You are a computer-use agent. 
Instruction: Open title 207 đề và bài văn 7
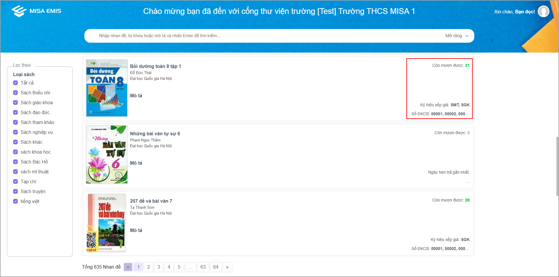[151, 201]
